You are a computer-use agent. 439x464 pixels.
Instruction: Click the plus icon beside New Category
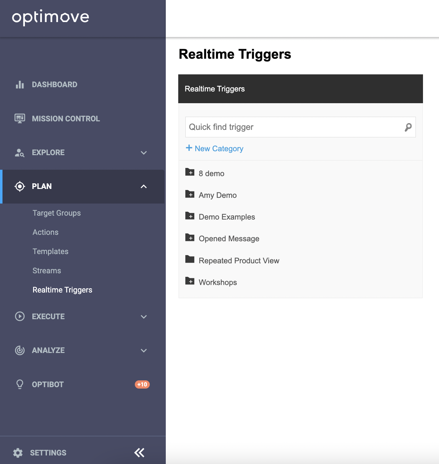[189, 148]
